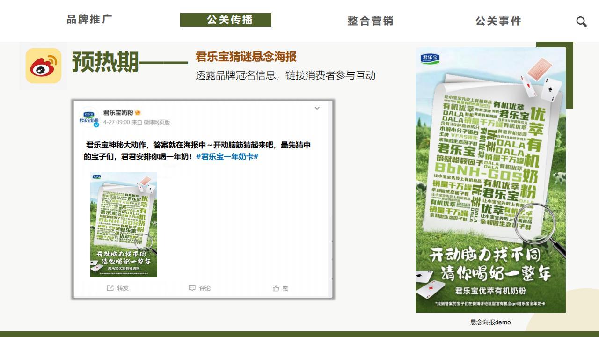
Task: Open the 君乐宝奶粉 account name
Action: point(118,112)
